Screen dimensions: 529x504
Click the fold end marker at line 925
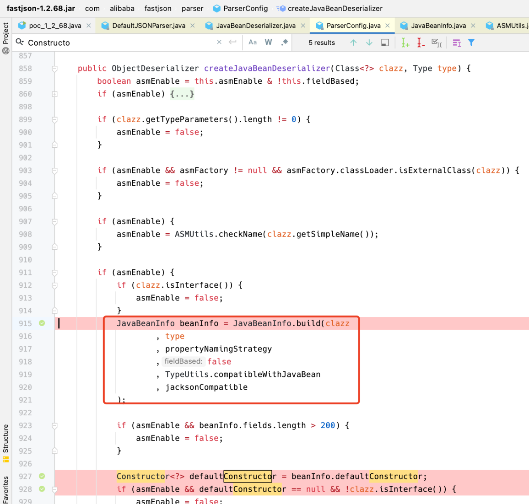tap(54, 451)
